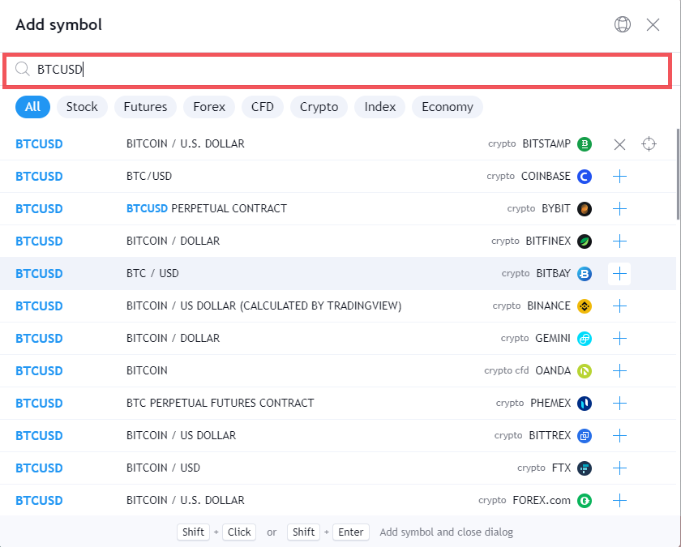Show only CFD symbols

click(263, 107)
